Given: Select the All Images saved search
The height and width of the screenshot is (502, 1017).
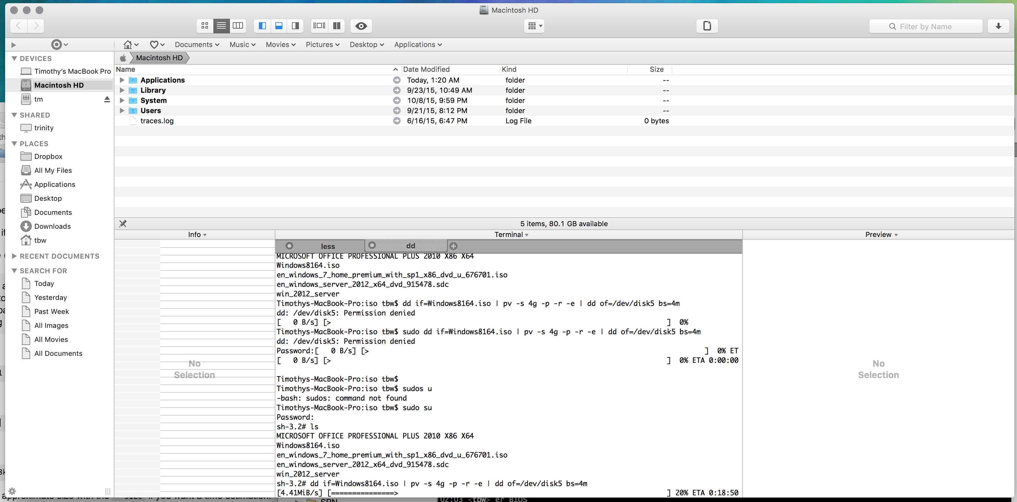Looking at the screenshot, I should [45, 326].
